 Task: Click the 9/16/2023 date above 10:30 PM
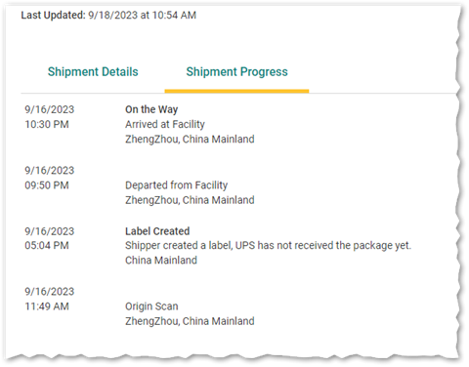tap(50, 109)
